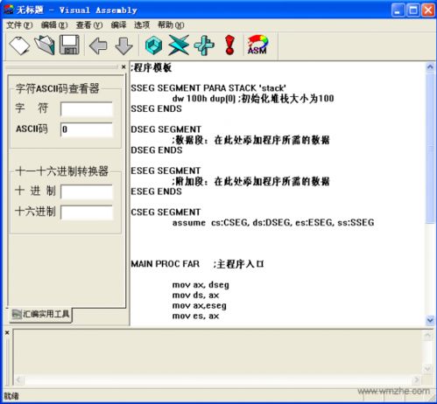Click the colorful ASM toolbar icon

click(257, 45)
